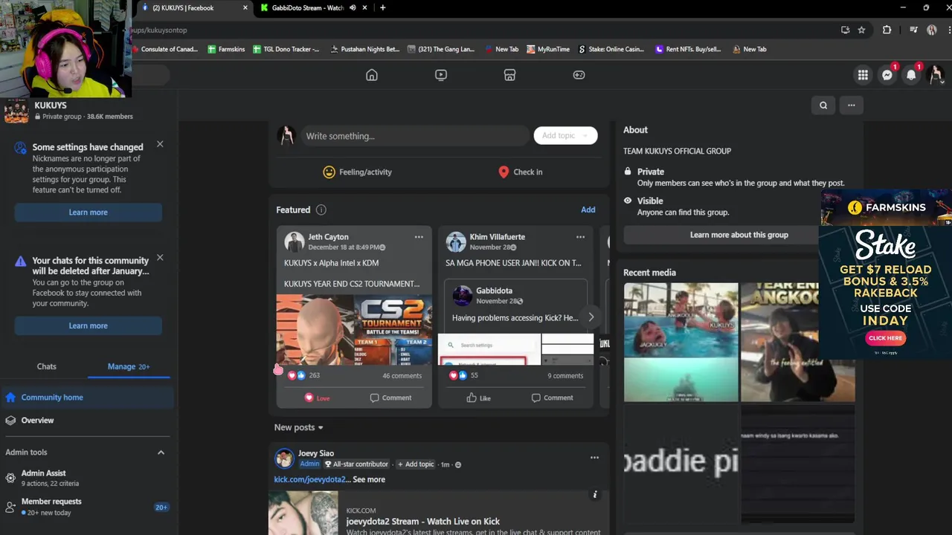Open Stake: Online Casino bookmark
Screen dimensions: 952x535
point(611,49)
